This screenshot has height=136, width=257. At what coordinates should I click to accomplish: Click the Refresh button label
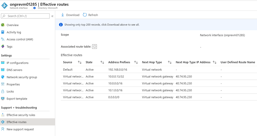93,15
